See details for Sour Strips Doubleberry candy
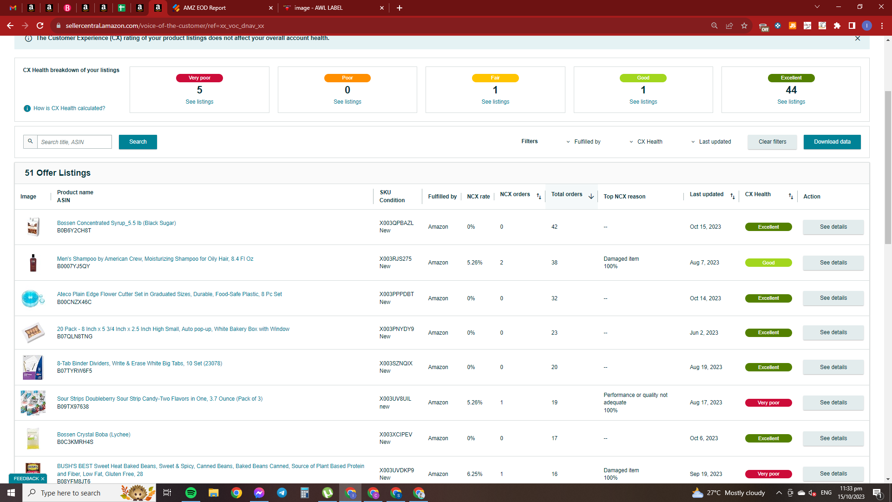892x502 pixels. coord(833,403)
